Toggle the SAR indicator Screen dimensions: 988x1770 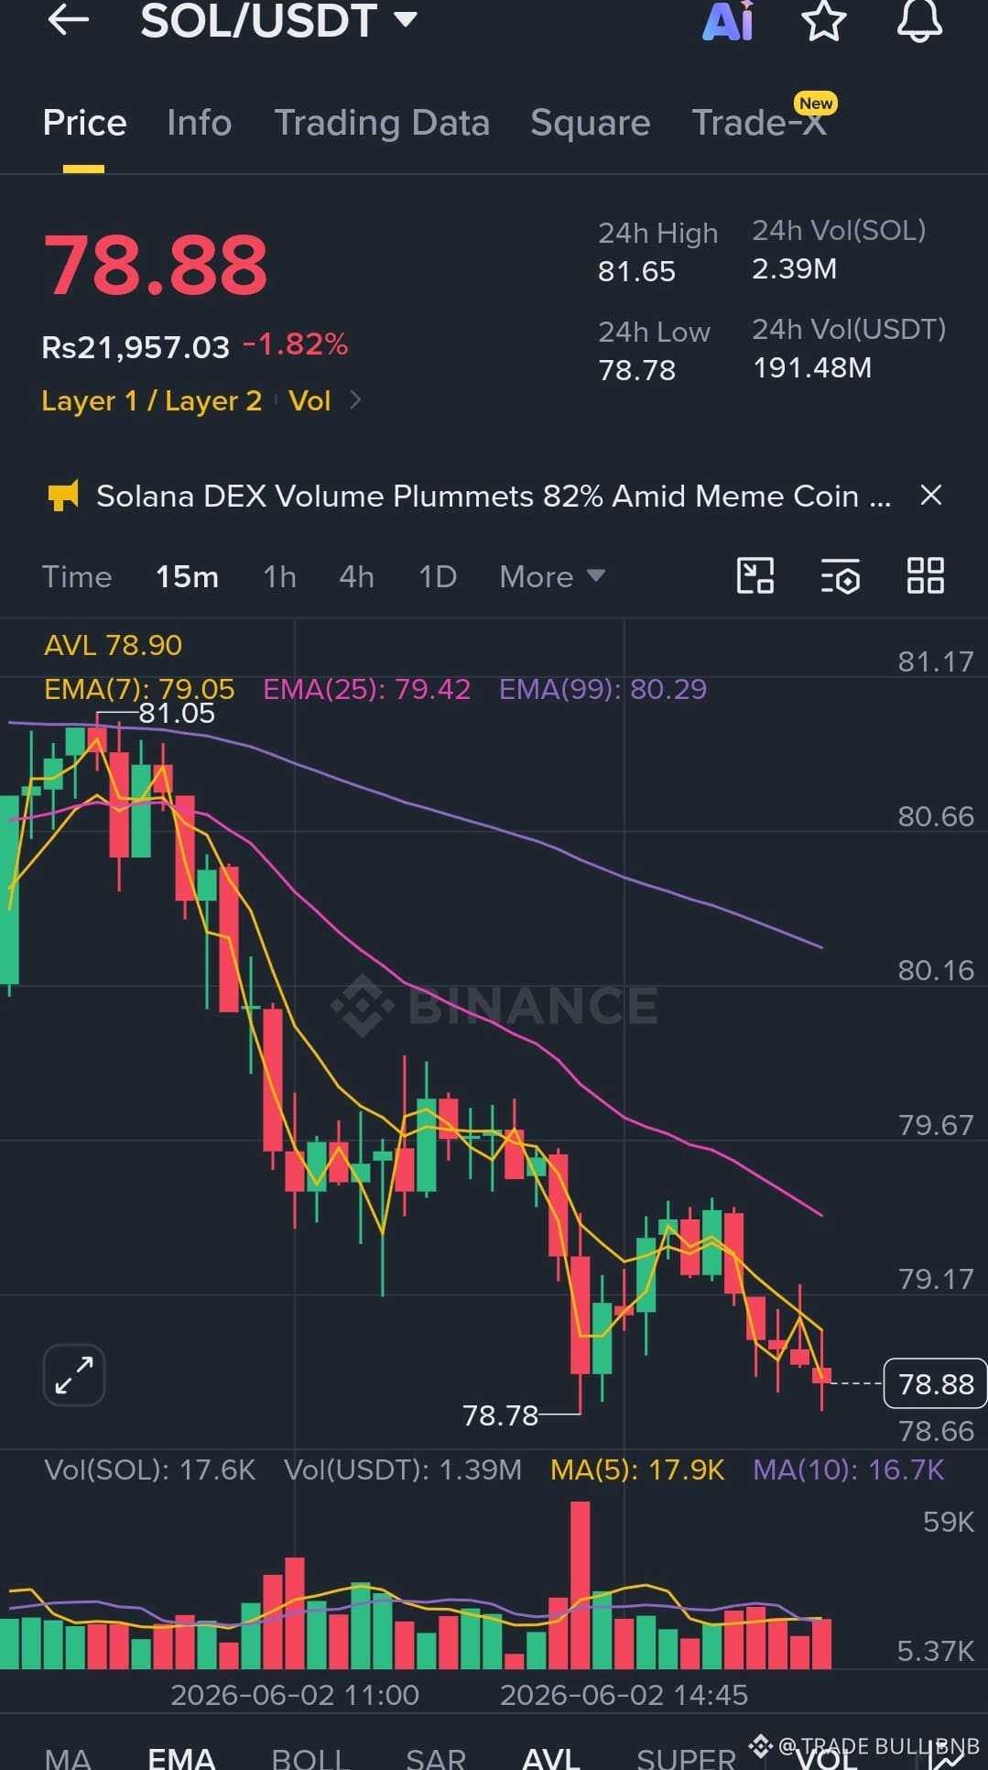436,1758
